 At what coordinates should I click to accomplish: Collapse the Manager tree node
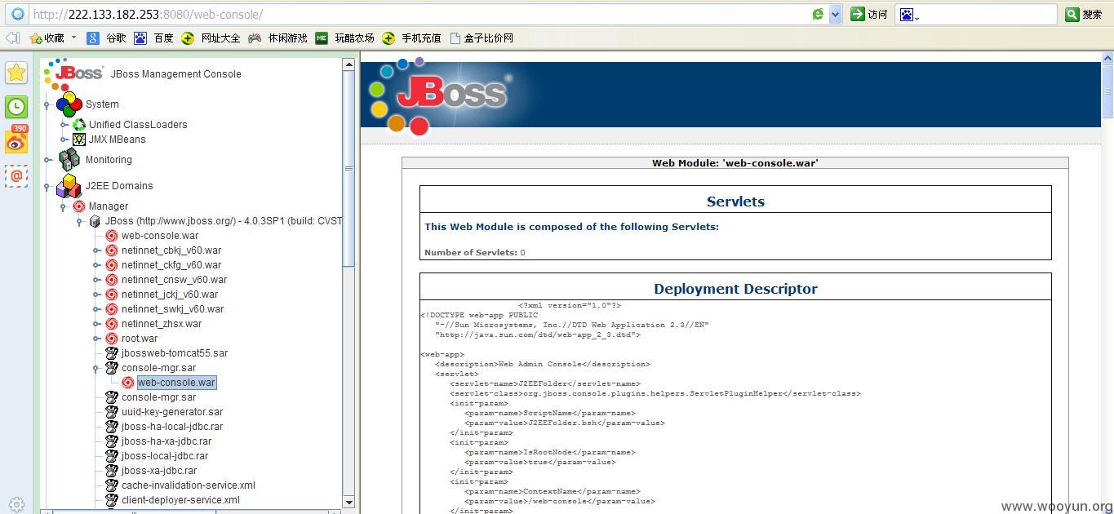point(64,206)
